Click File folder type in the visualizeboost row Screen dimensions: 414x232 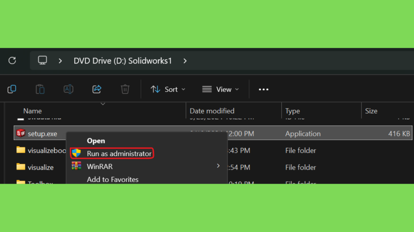pos(300,151)
